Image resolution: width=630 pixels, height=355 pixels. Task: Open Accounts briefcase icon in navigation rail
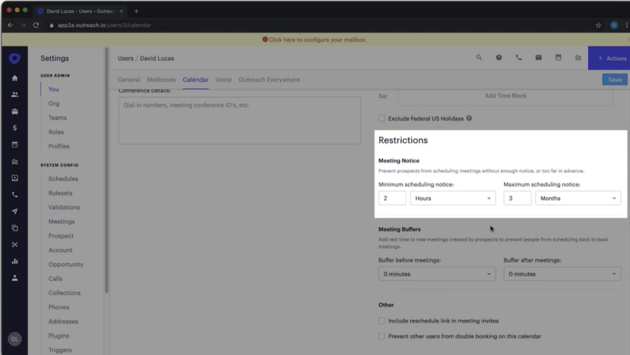click(15, 112)
